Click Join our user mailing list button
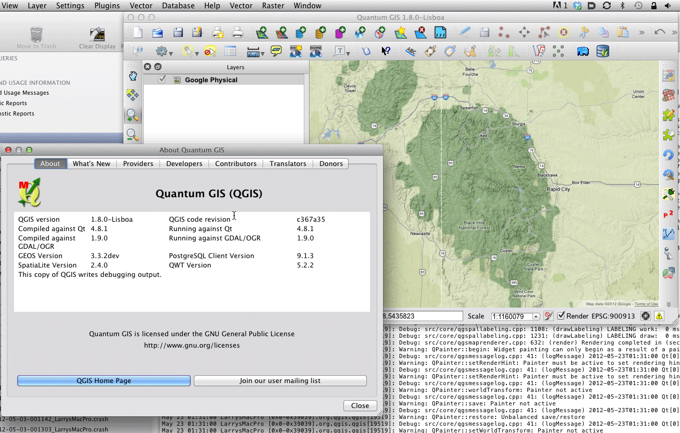Viewport: 680px width, 433px height. click(280, 380)
